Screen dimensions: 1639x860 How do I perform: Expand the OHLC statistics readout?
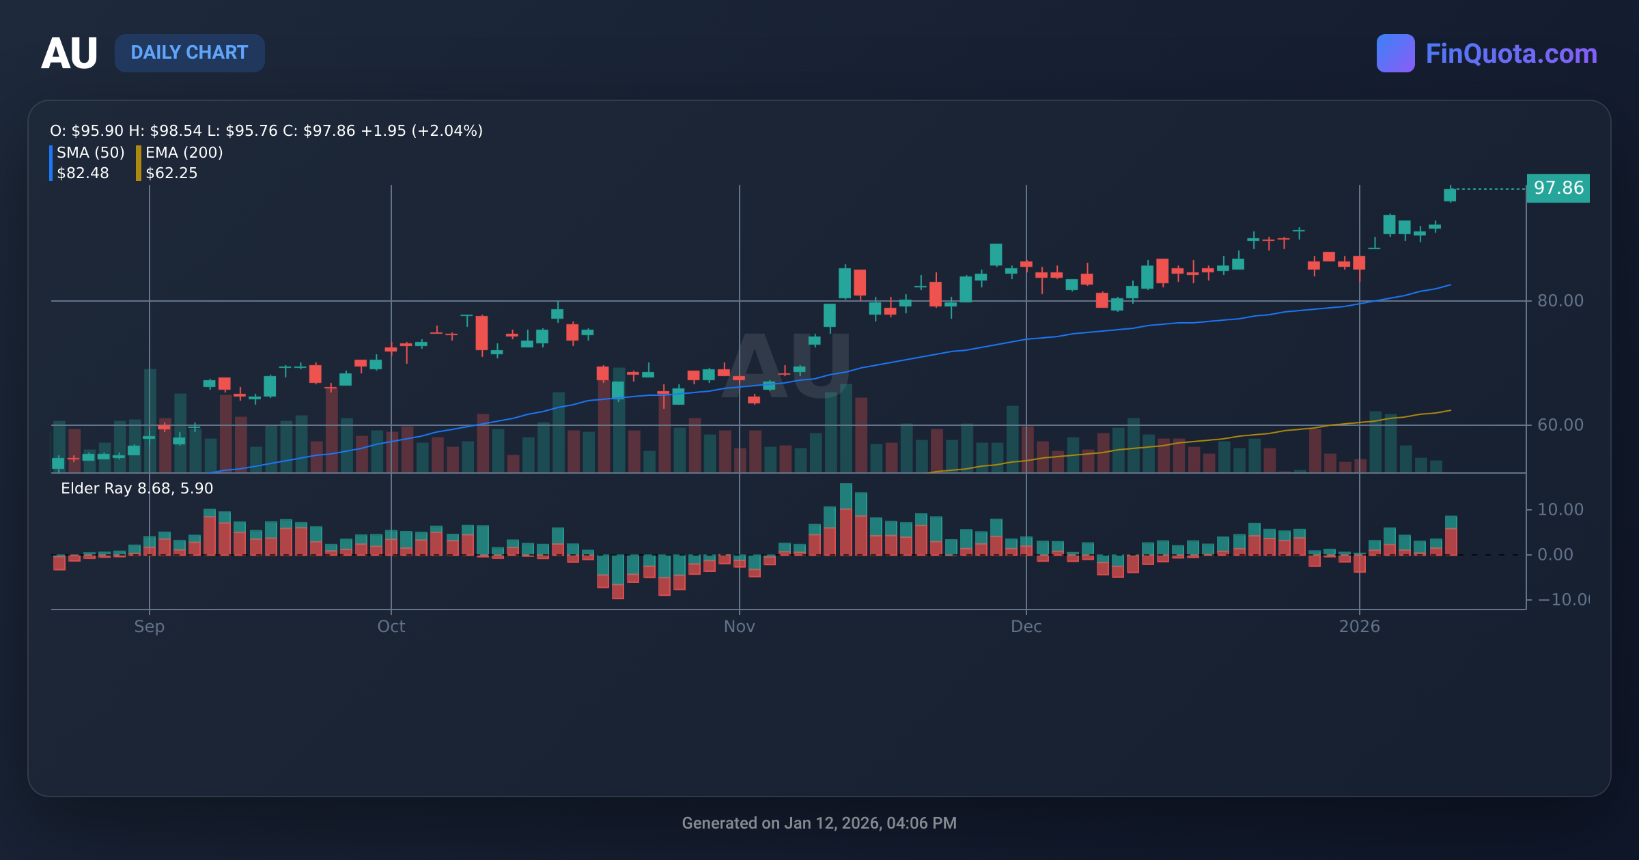point(265,130)
